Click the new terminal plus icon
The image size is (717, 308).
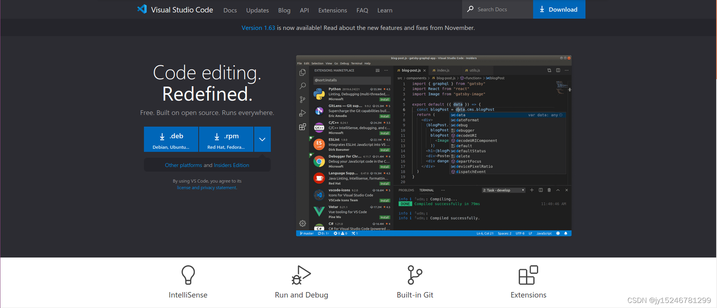pos(532,190)
